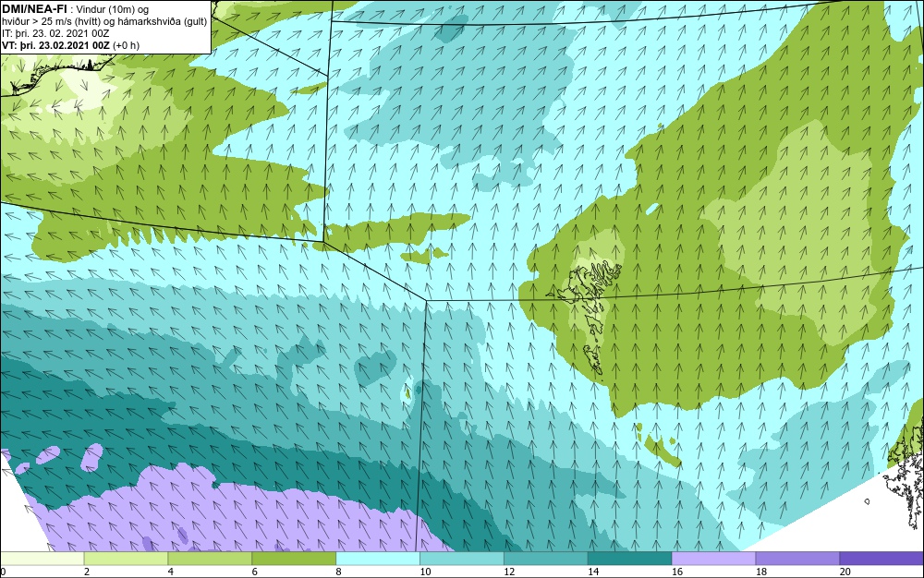
Task: Click the 12–14 m/s teal legend swatch
Action: (546, 558)
